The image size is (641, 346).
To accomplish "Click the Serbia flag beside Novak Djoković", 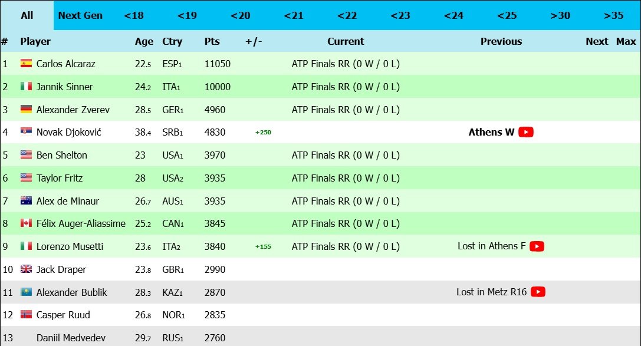I will [26, 132].
